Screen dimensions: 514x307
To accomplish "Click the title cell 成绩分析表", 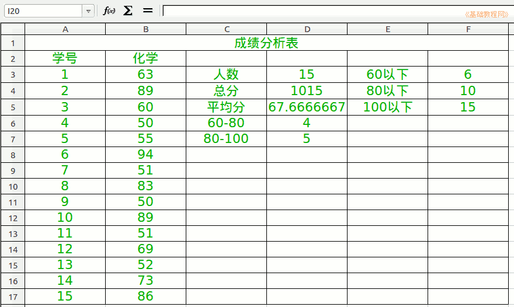I will click(266, 43).
